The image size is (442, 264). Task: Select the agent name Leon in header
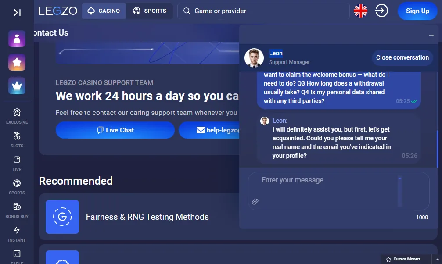[x=276, y=53]
